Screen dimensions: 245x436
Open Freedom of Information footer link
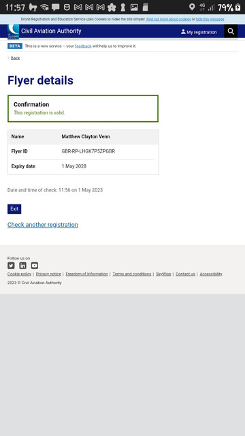86,274
